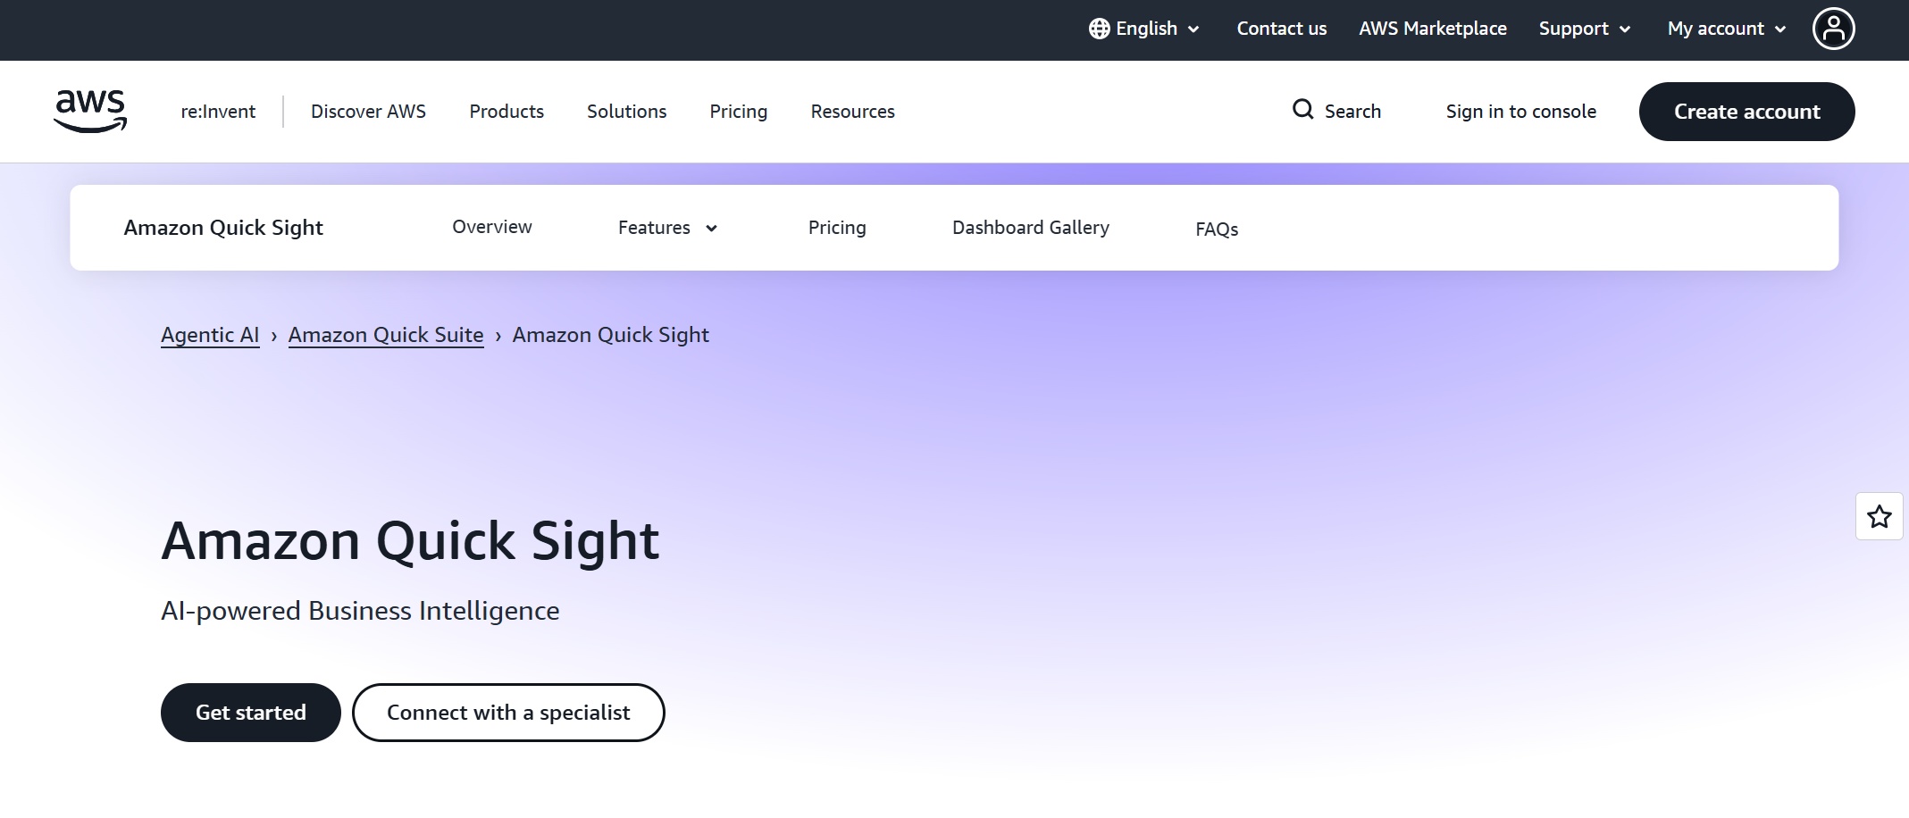
Task: Click the Create account button
Action: click(x=1746, y=111)
